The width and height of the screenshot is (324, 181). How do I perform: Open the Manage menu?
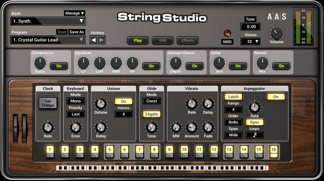[75, 13]
